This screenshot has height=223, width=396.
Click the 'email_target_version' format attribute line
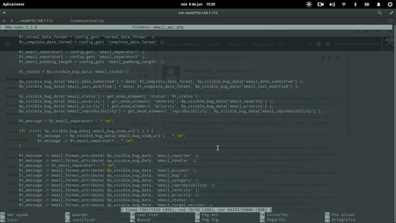pyautogui.click(x=116, y=205)
